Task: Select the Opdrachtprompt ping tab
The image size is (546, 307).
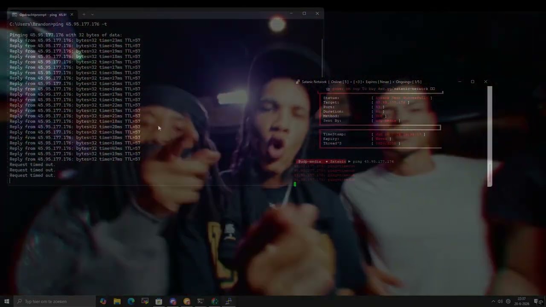Action: [43, 14]
